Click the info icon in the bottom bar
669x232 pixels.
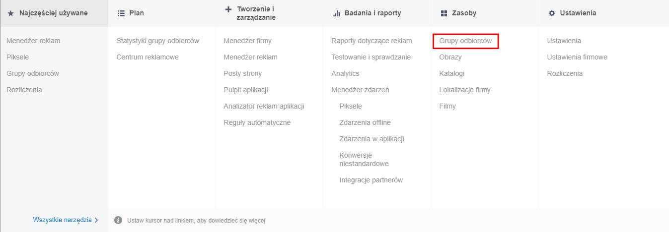(x=118, y=220)
